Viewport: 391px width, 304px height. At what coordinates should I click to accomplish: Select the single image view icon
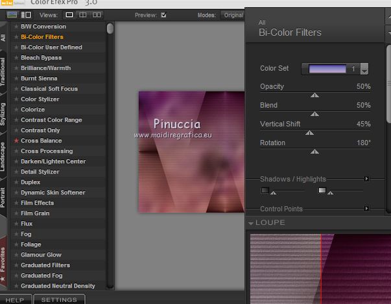pos(69,15)
